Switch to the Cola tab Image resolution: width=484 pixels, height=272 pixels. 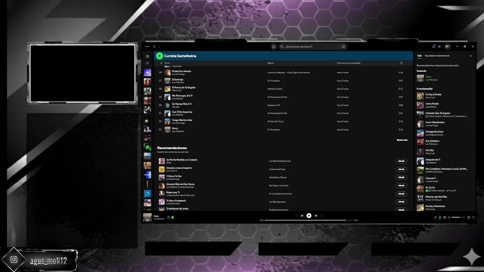(x=419, y=56)
